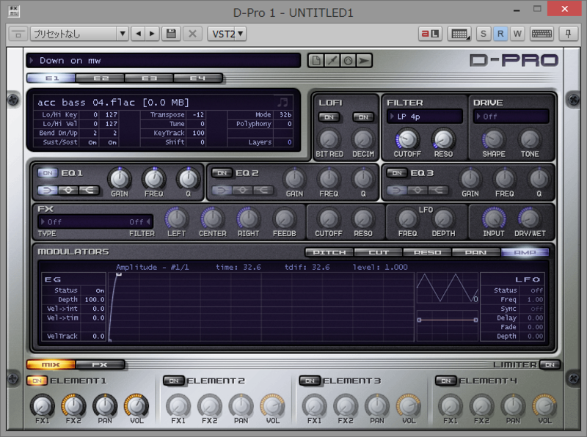The width and height of the screenshot is (587, 437).
Task: Toggle Element 1 ON button
Action: (x=37, y=381)
